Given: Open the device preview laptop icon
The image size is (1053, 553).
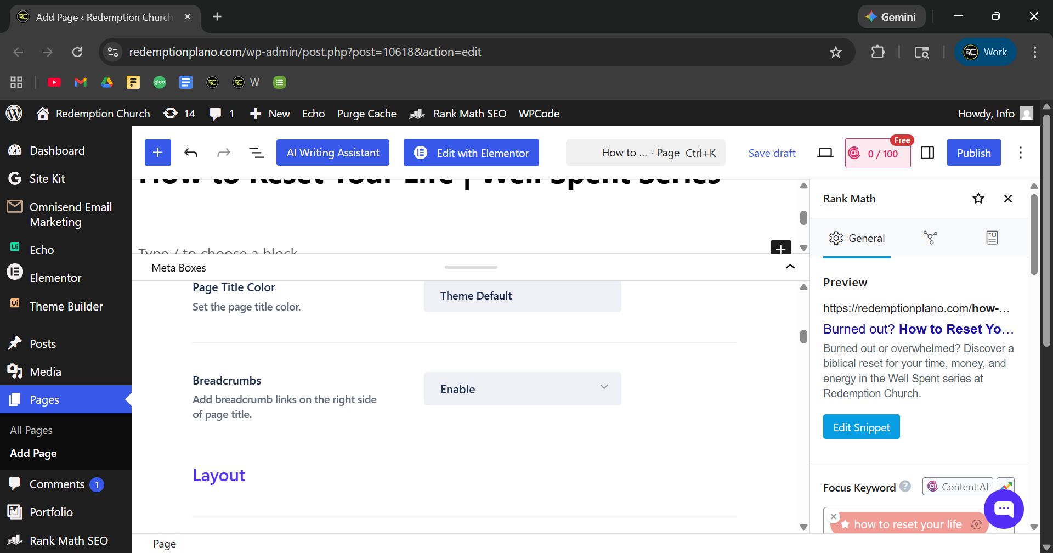Looking at the screenshot, I should (825, 153).
